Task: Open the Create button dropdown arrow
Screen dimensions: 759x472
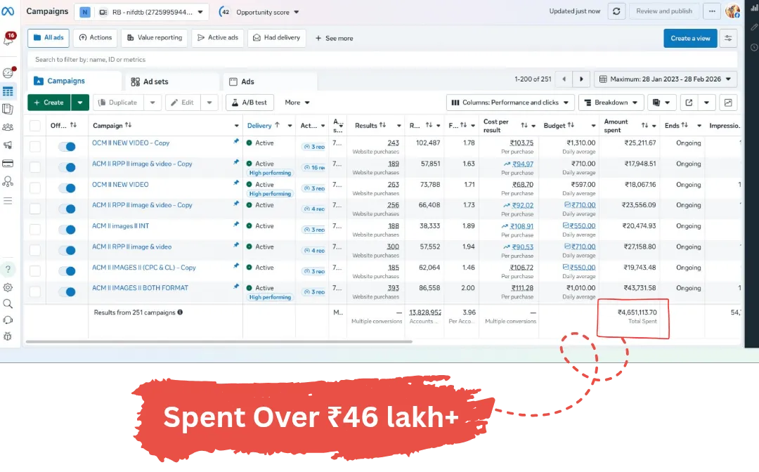Action: coord(80,103)
